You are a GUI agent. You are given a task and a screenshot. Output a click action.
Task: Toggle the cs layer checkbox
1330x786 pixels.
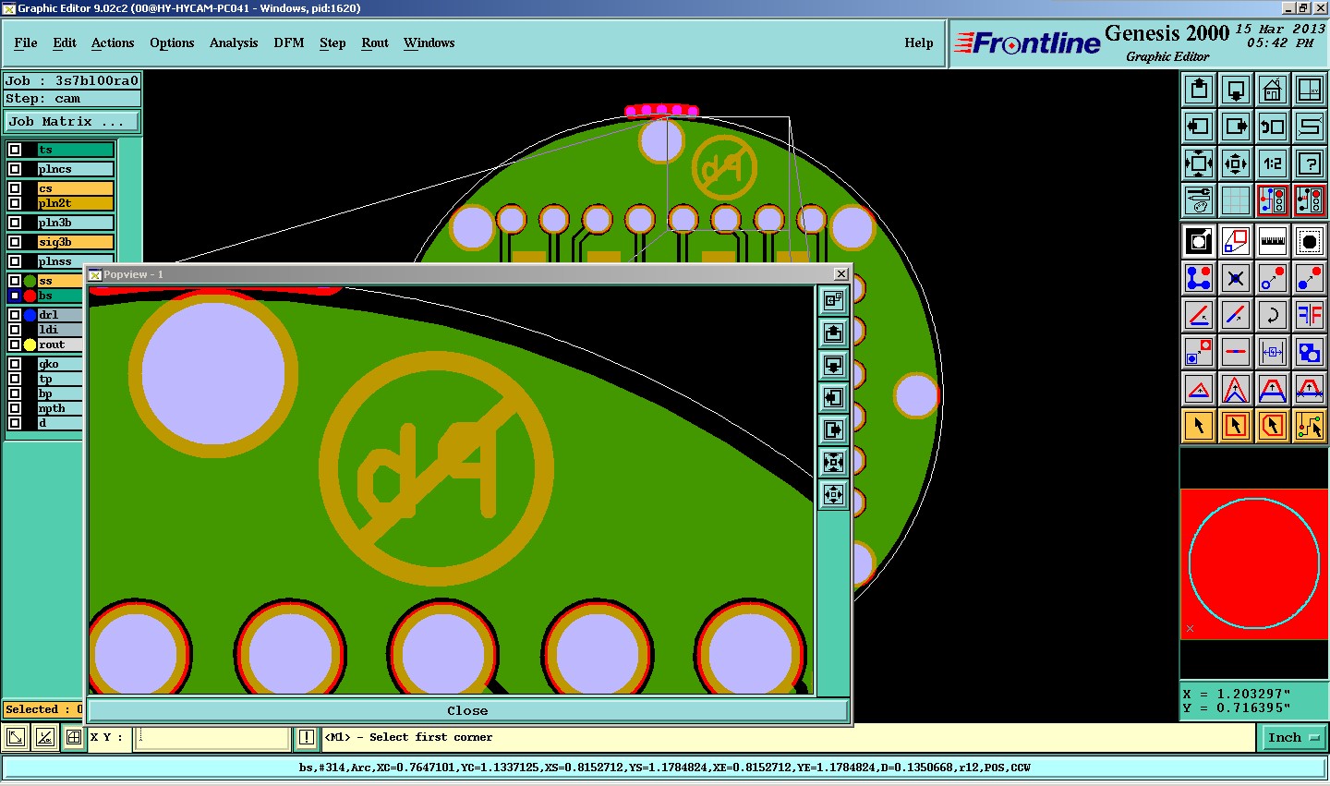click(15, 188)
